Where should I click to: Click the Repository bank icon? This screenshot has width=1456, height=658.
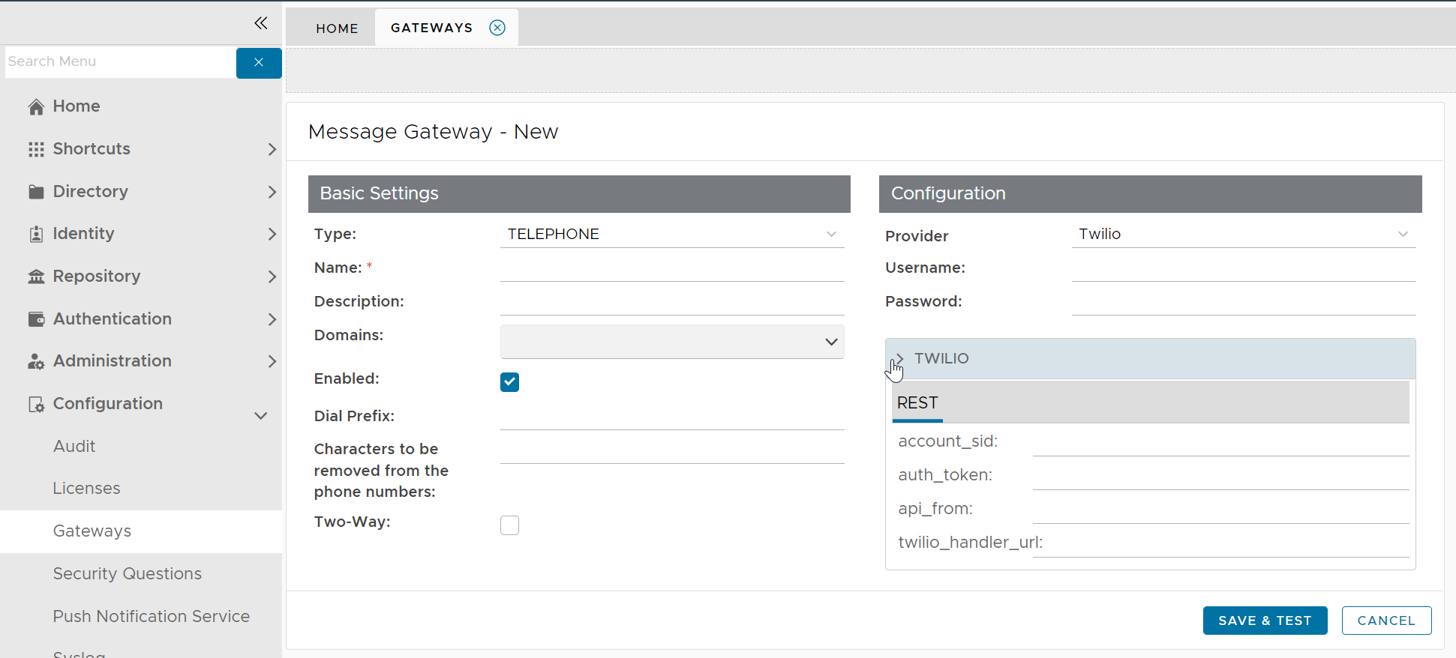(36, 277)
